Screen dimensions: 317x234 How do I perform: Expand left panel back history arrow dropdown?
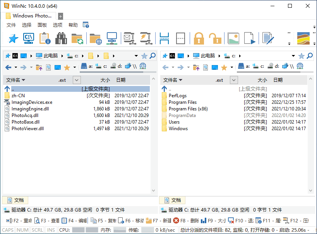(16, 67)
